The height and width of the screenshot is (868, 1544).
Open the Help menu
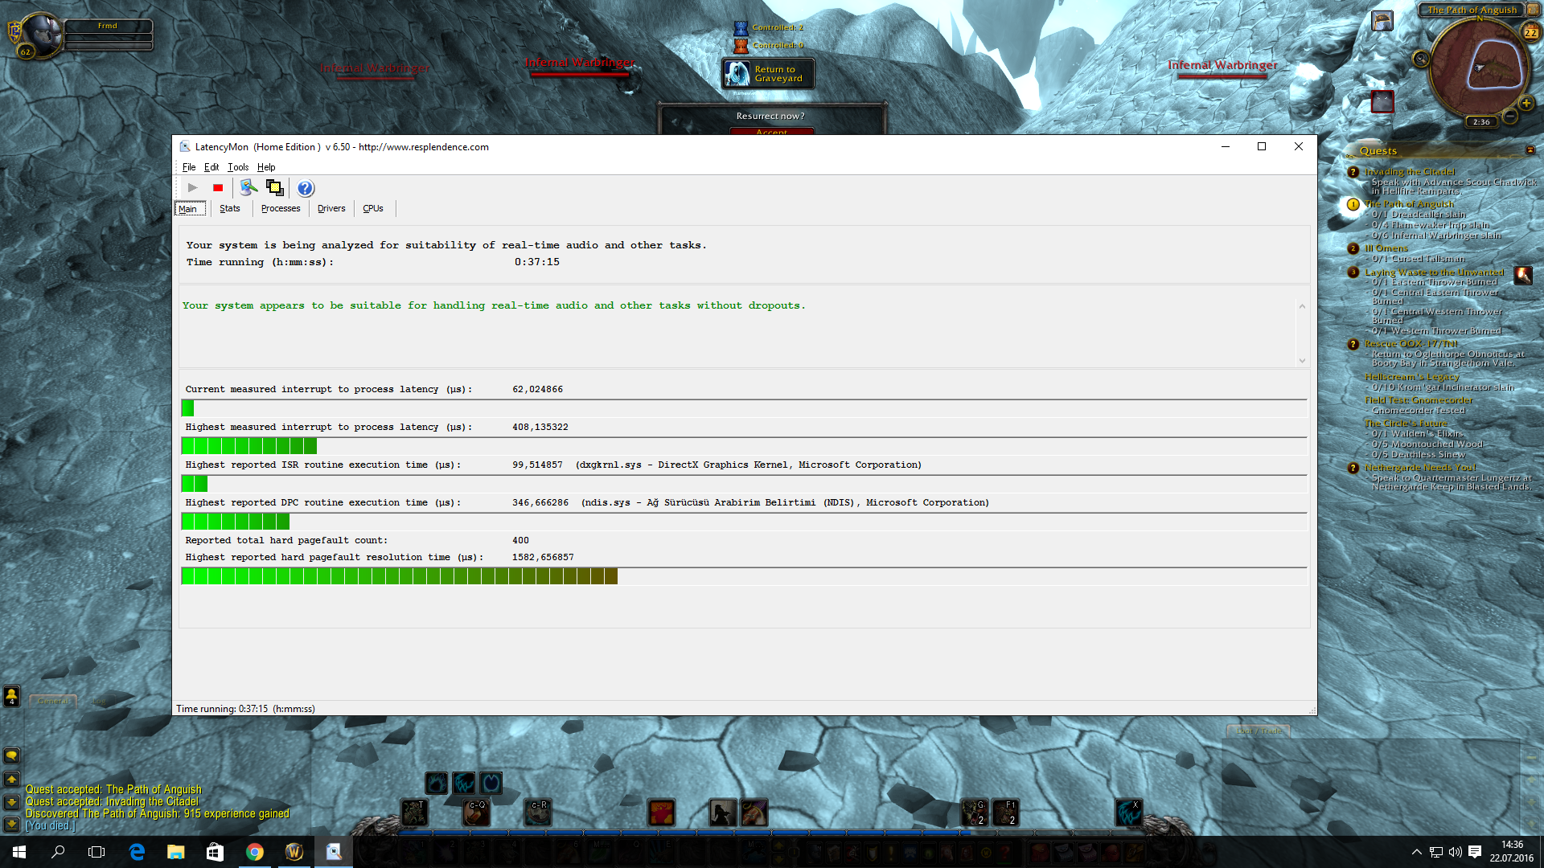click(266, 167)
